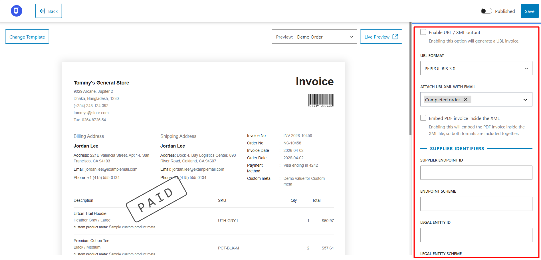The image size is (541, 260).
Task: Click the Endpoint Scheme input field
Action: tap(476, 204)
